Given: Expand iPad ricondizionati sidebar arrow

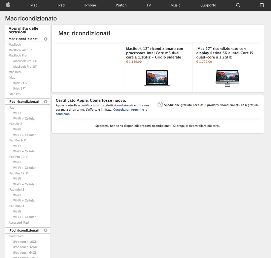Looking at the screenshot, I should pyautogui.click(x=46, y=102).
